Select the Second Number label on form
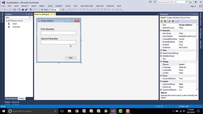Image resolution: width=203 pixels, height=114 pixels. coord(49,39)
